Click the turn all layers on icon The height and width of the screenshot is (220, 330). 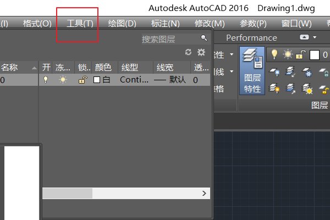pyautogui.click(x=273, y=89)
